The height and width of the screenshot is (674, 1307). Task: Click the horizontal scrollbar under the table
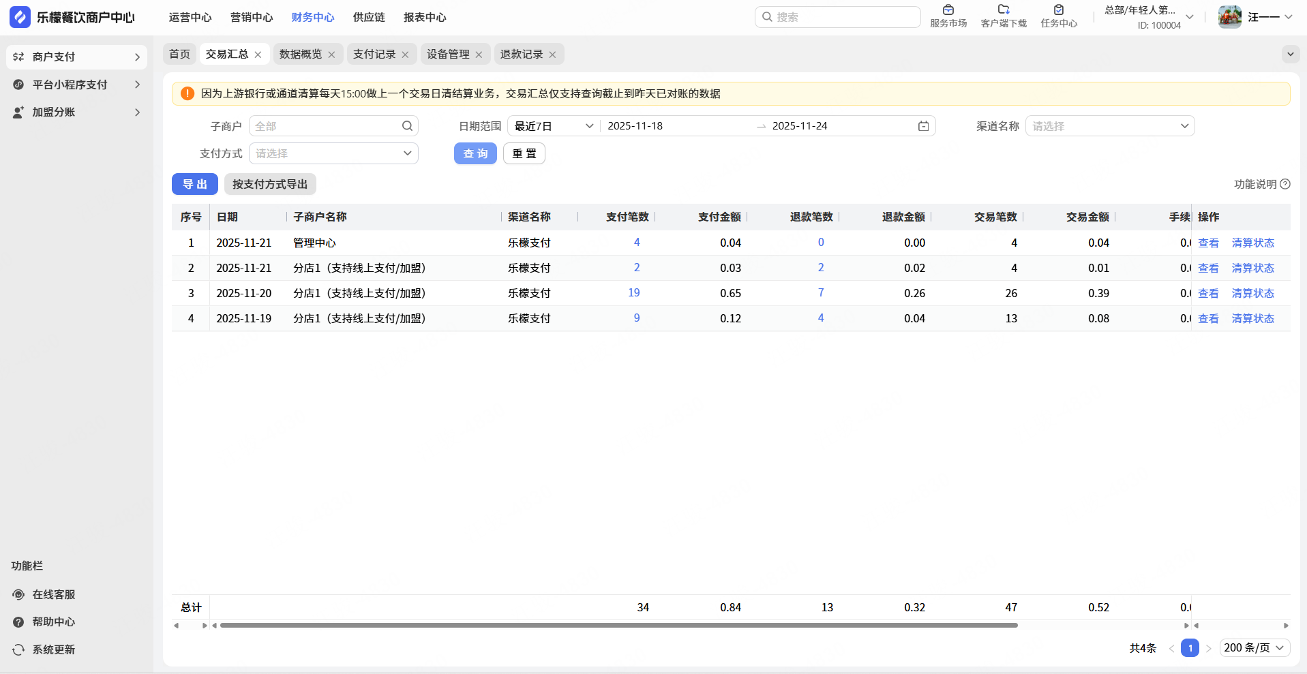pyautogui.click(x=618, y=625)
